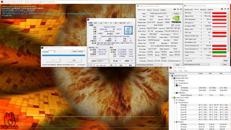Open the Tools menu in HWMonitor
Viewport: 231px width, 130px height.
[x=181, y=70]
